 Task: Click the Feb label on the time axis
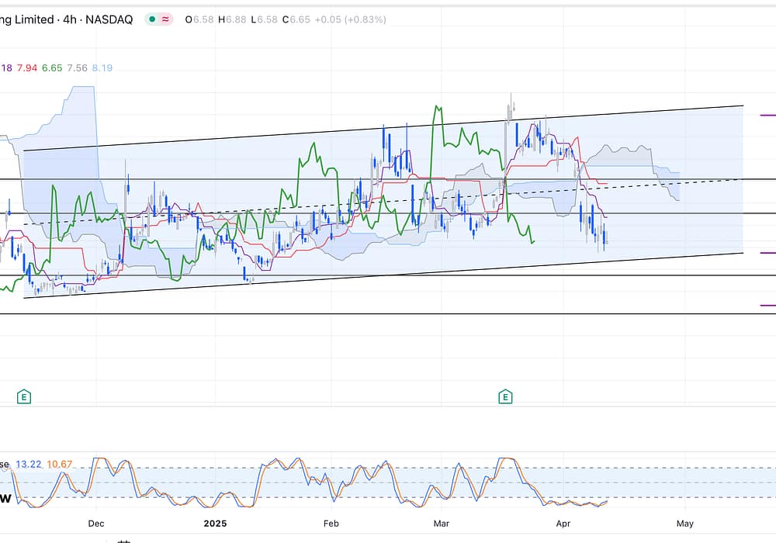(331, 524)
